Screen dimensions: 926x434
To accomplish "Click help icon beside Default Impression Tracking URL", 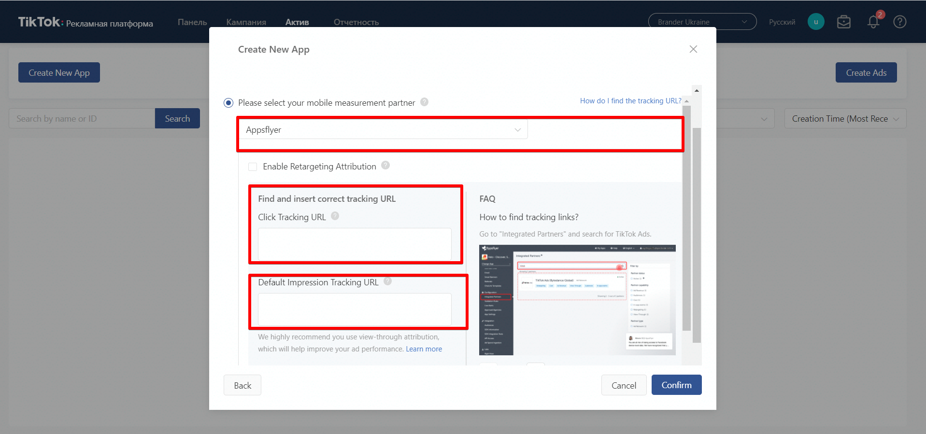I will [x=387, y=281].
